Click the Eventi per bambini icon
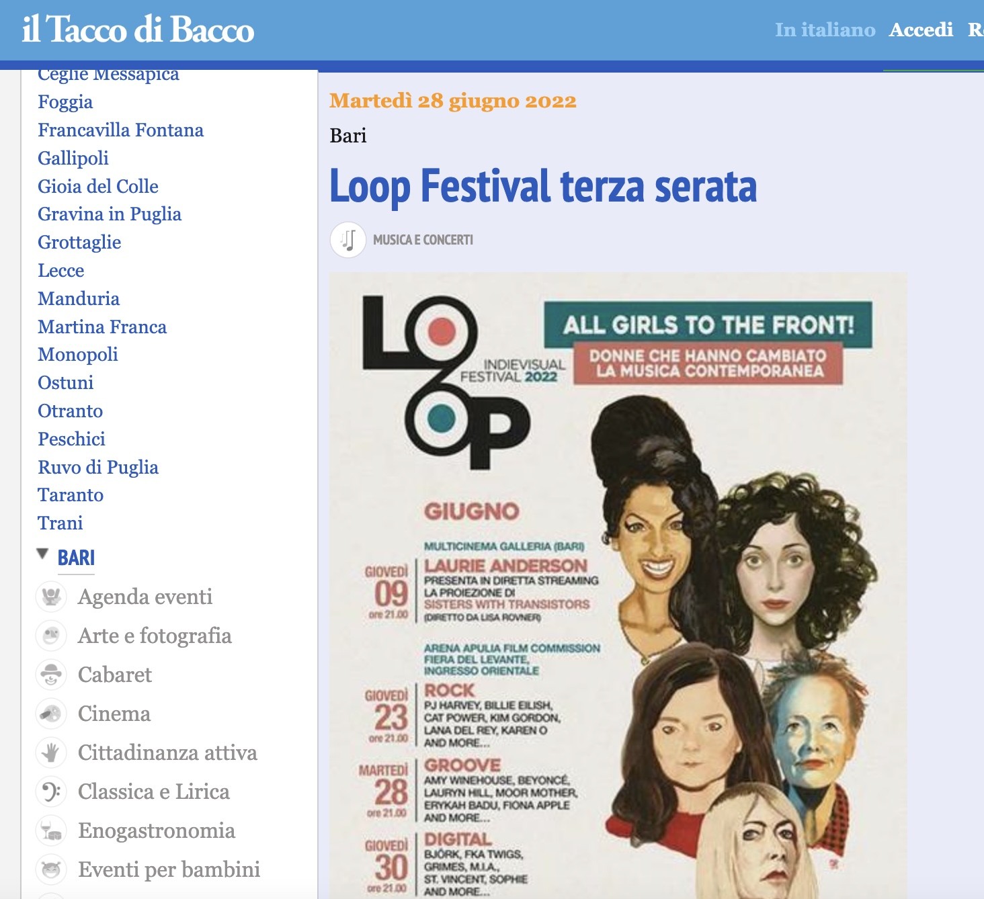This screenshot has height=899, width=984. (51, 869)
